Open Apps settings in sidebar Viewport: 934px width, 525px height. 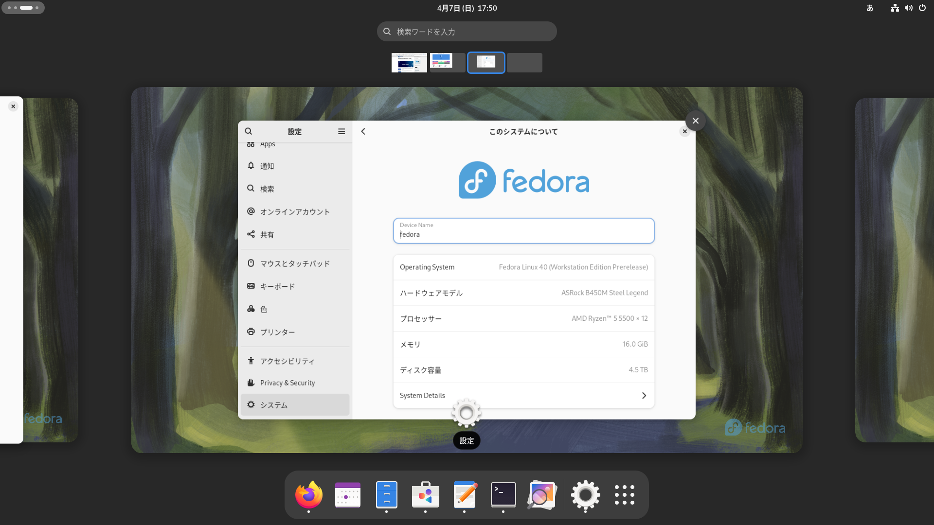click(295, 145)
